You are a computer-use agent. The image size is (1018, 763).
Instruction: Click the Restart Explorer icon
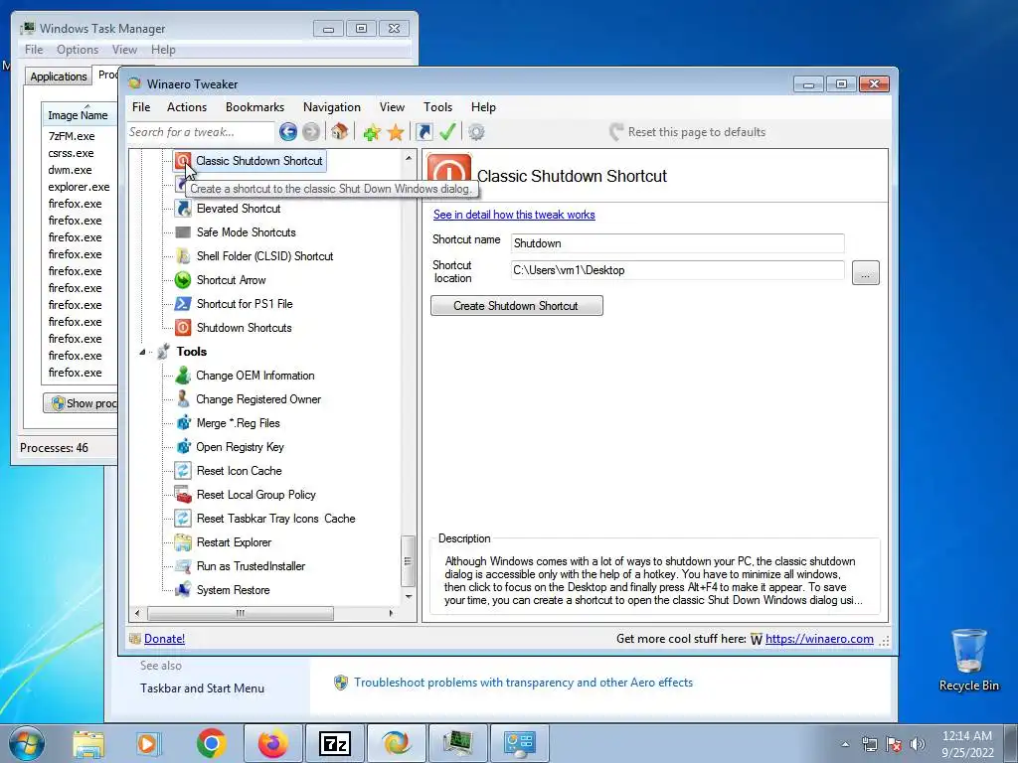tap(183, 541)
